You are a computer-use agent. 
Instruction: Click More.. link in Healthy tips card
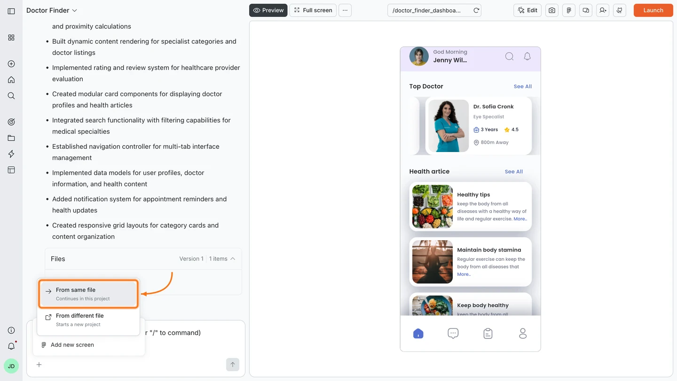(520, 219)
